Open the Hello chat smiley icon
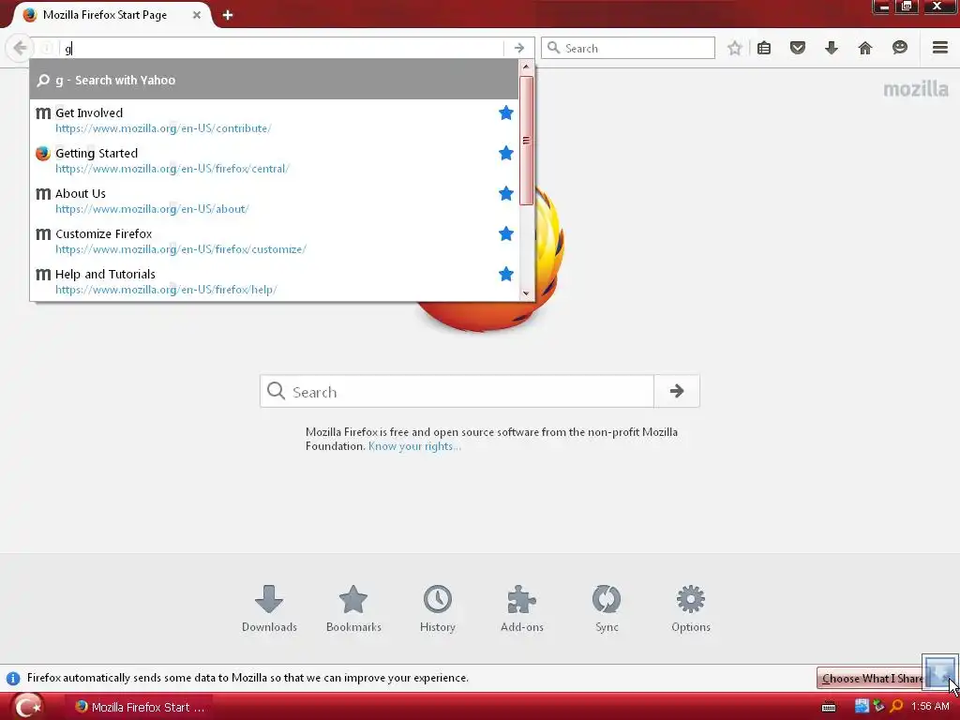 pos(899,48)
